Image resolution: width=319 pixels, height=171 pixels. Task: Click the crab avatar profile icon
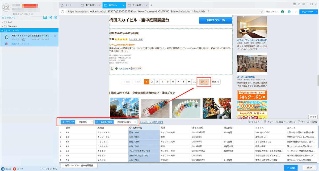click(6, 7)
